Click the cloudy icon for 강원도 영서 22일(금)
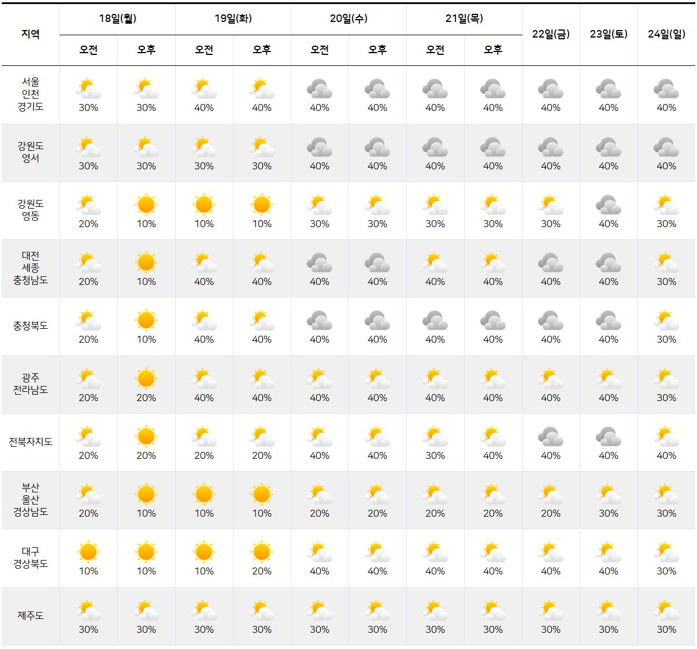 551,147
